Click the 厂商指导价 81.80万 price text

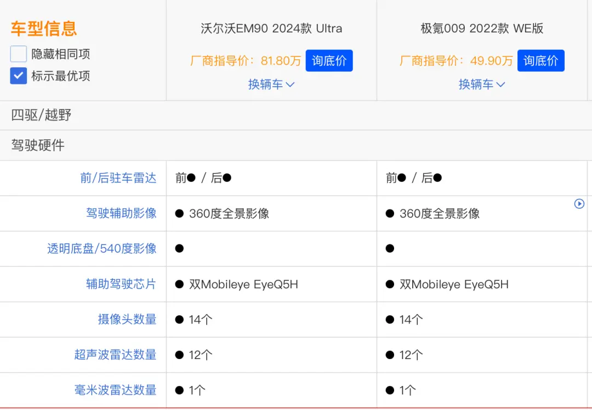point(246,61)
